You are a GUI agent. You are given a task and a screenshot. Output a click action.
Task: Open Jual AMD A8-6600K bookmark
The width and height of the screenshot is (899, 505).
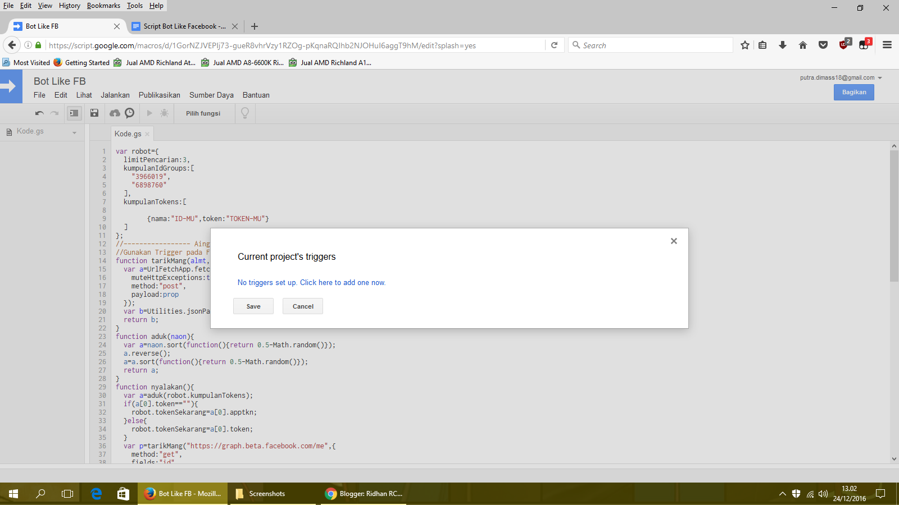point(243,63)
